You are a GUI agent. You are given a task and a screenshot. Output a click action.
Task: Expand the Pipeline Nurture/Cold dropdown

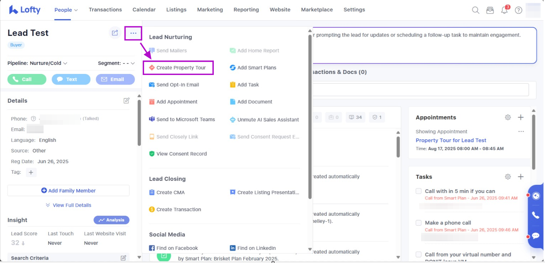click(37, 63)
